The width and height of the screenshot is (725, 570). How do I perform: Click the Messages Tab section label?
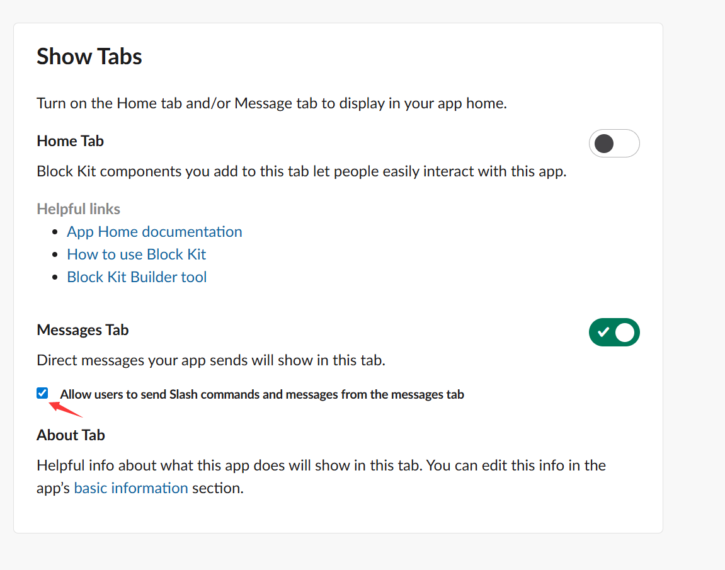[x=83, y=330]
